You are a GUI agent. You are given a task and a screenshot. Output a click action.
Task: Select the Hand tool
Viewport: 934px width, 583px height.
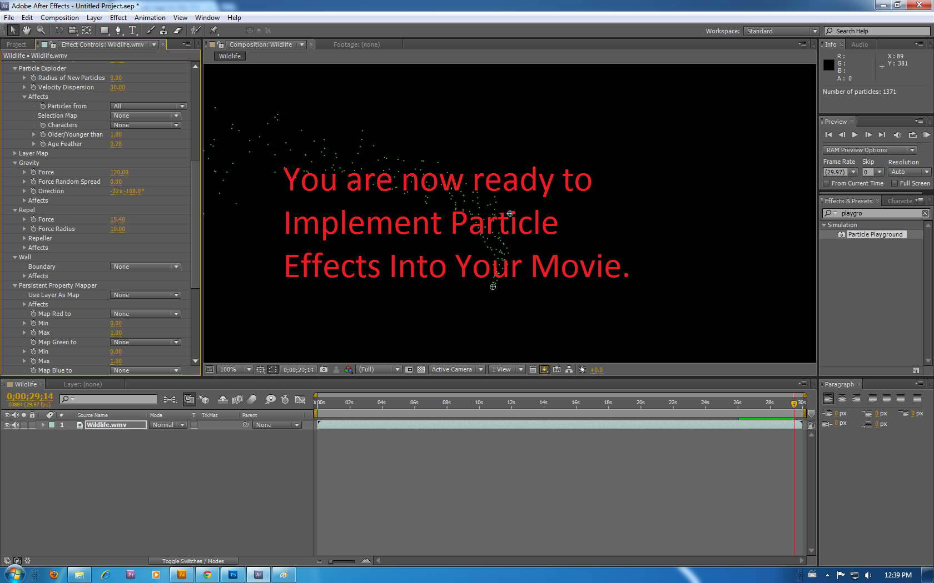[x=26, y=31]
